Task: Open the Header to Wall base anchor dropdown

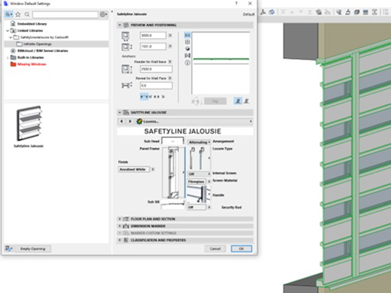Action: [x=170, y=62]
